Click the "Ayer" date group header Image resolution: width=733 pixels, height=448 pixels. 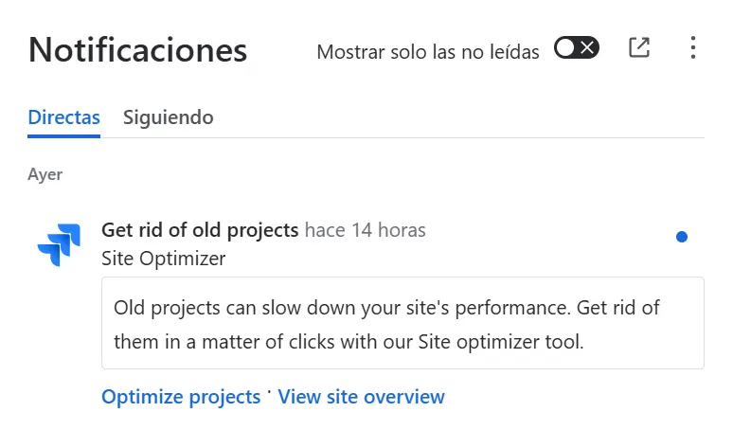45,175
